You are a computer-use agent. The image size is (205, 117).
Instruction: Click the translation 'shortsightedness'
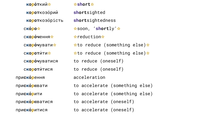[94, 20]
